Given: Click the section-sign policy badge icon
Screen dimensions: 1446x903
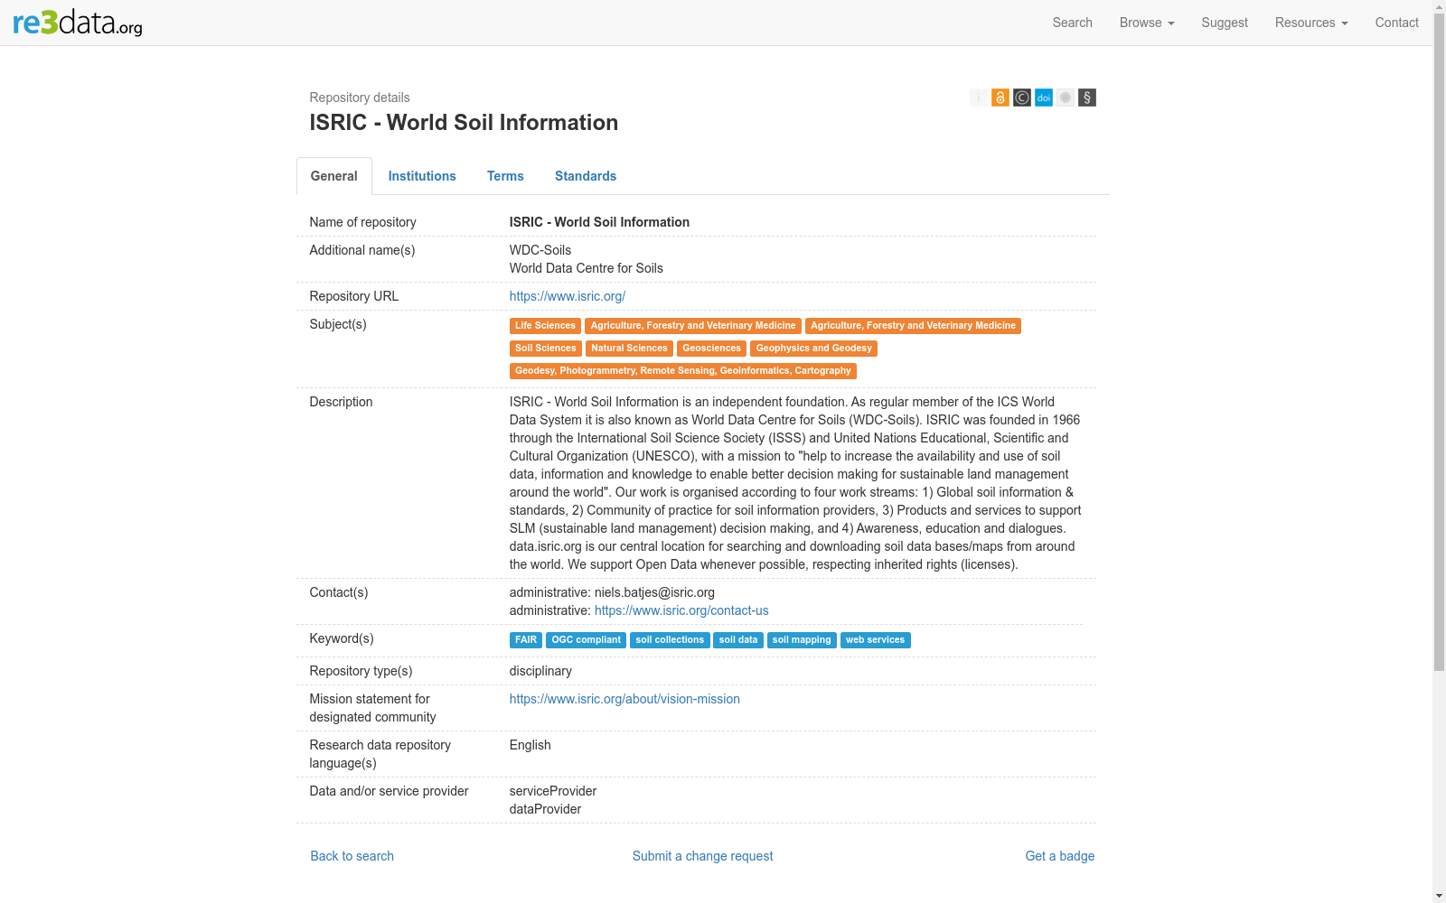Looking at the screenshot, I should pos(1087,98).
